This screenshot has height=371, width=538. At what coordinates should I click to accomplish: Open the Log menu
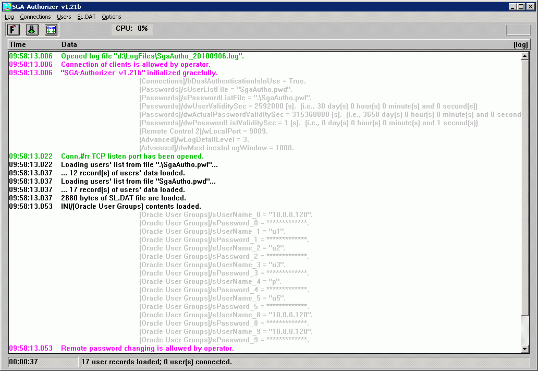pyautogui.click(x=9, y=17)
